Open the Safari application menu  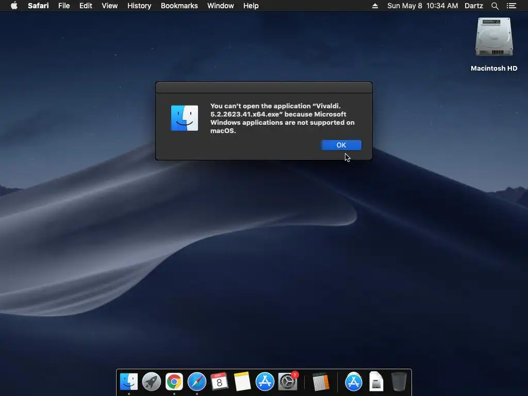(38, 6)
